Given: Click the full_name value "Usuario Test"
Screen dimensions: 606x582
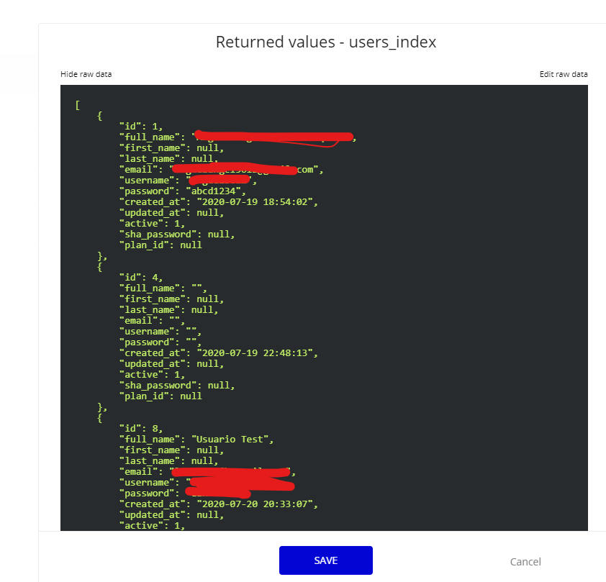Looking at the screenshot, I should (230, 439).
